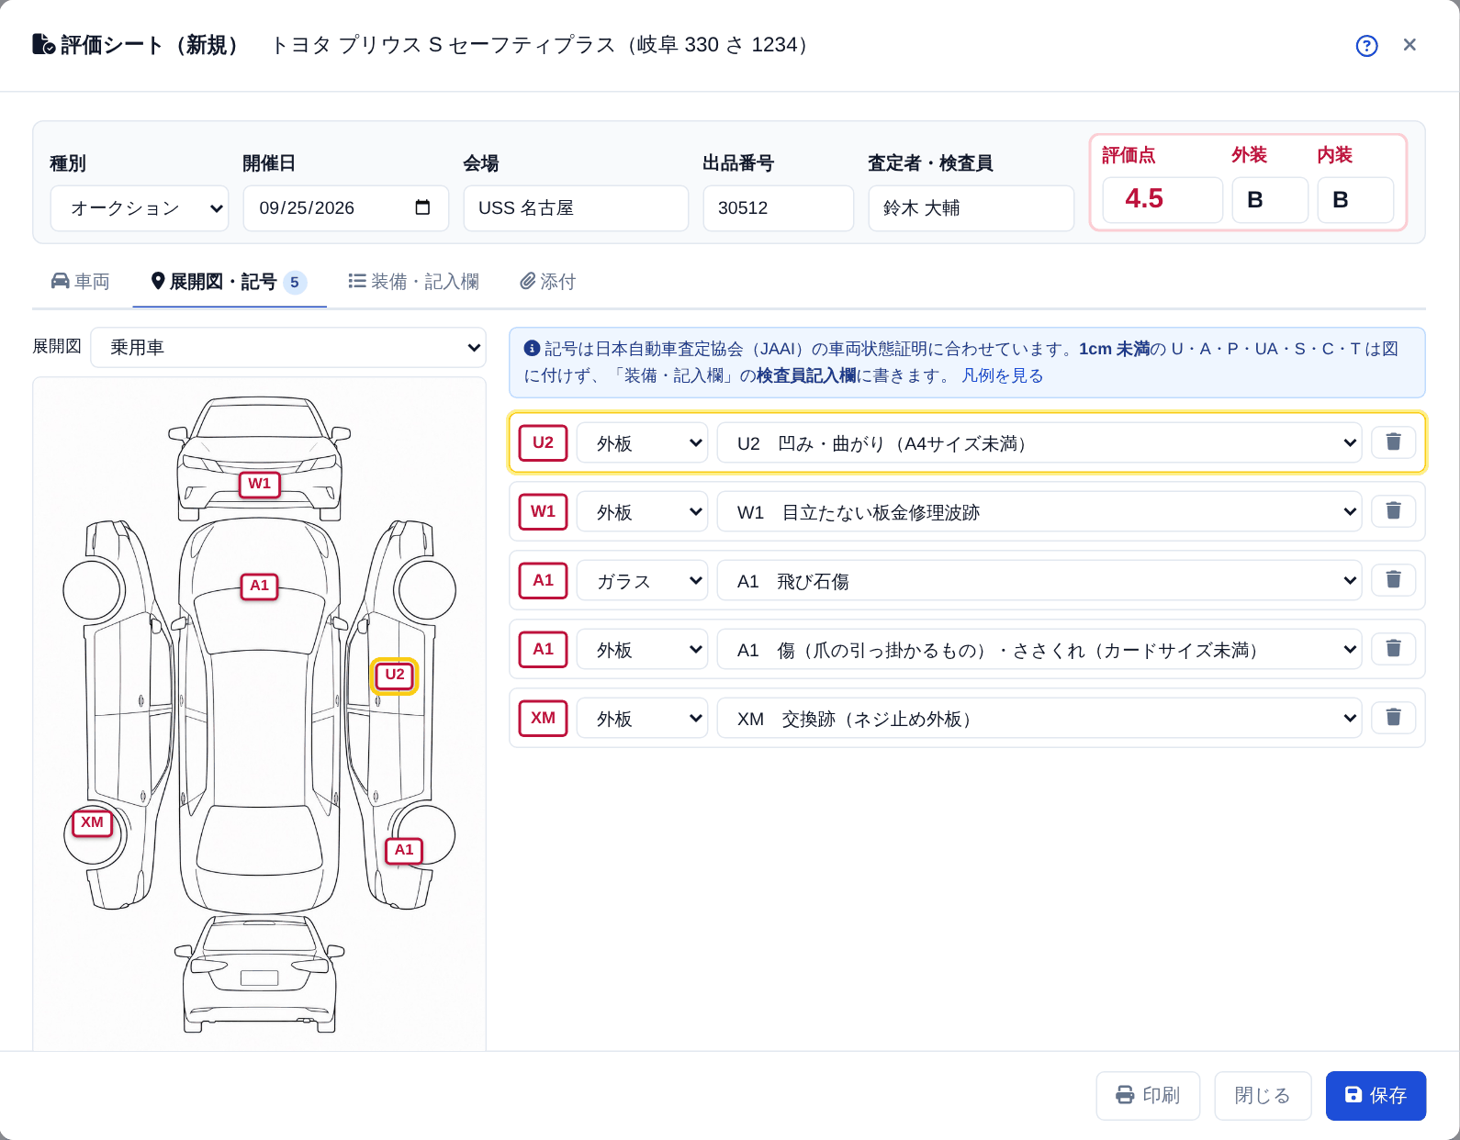Edit the 外装 grade B field
This screenshot has width=1460, height=1140.
pyautogui.click(x=1270, y=199)
